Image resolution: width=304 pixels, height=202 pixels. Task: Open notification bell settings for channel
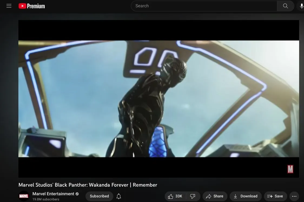[x=119, y=196]
